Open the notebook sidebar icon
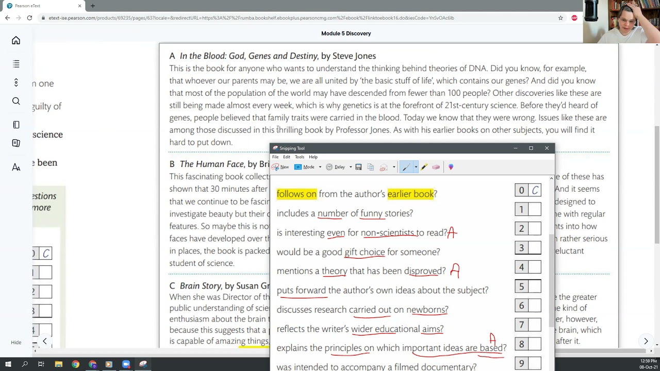 pyautogui.click(x=16, y=143)
